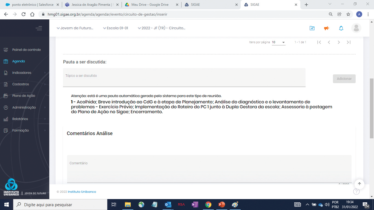Click the Tópico a ser discutido field
This screenshot has height=210, width=374.
click(x=184, y=77)
